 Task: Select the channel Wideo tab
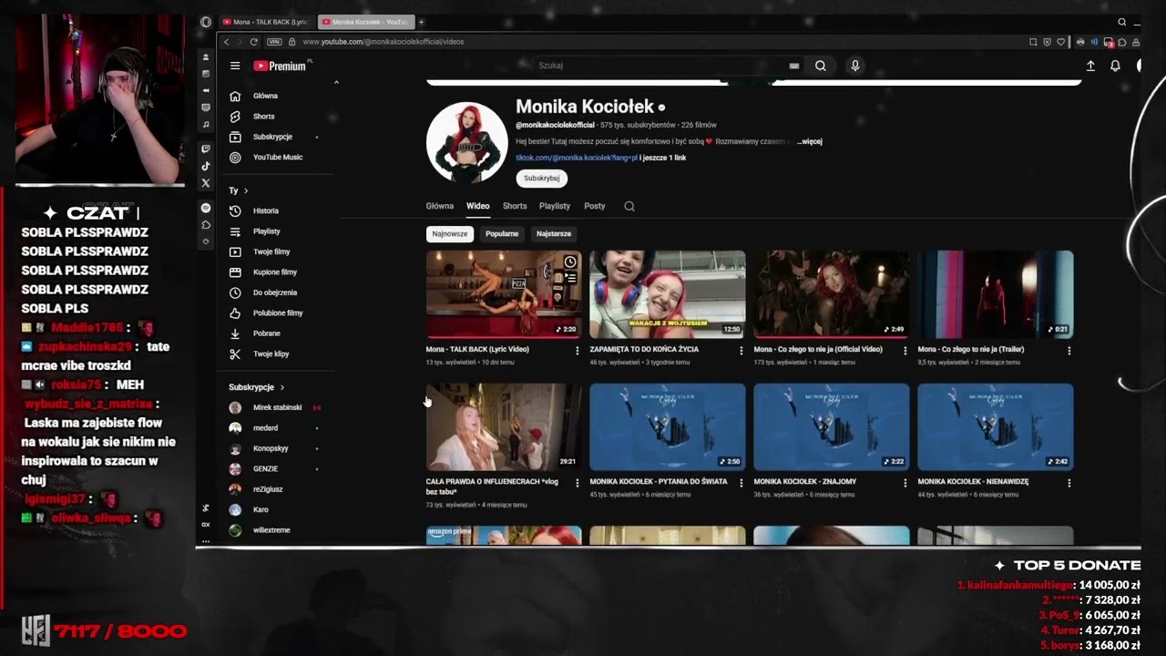pyautogui.click(x=478, y=206)
